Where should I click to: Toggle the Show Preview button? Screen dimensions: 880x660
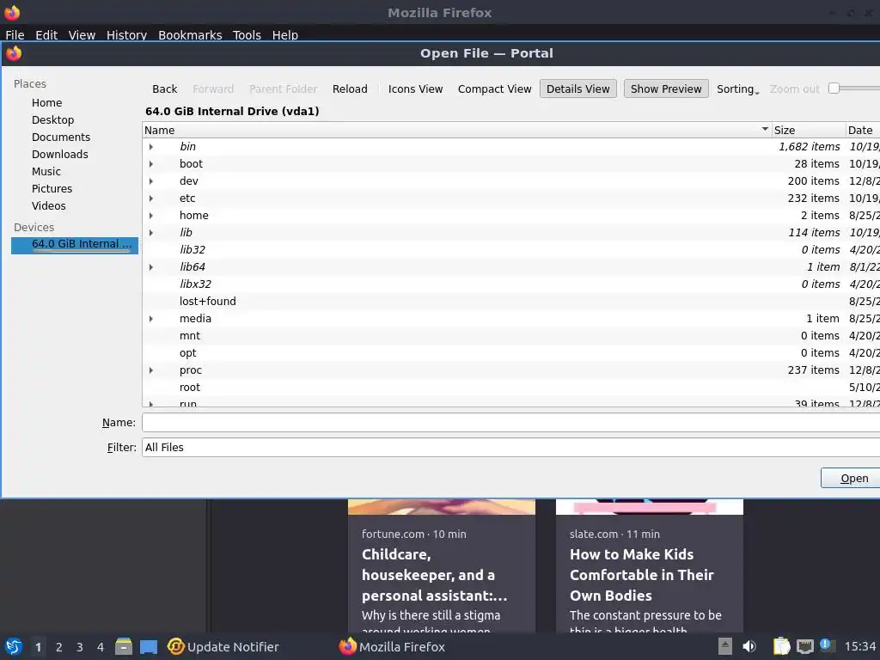(666, 89)
